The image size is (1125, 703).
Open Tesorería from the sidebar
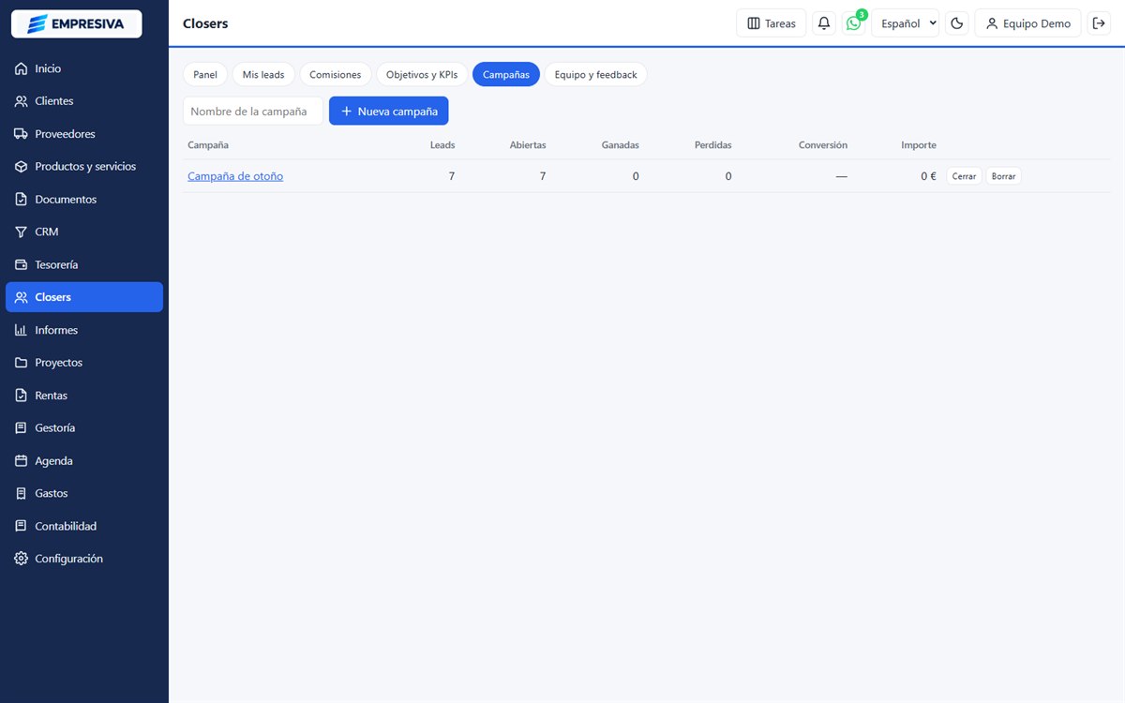84,264
